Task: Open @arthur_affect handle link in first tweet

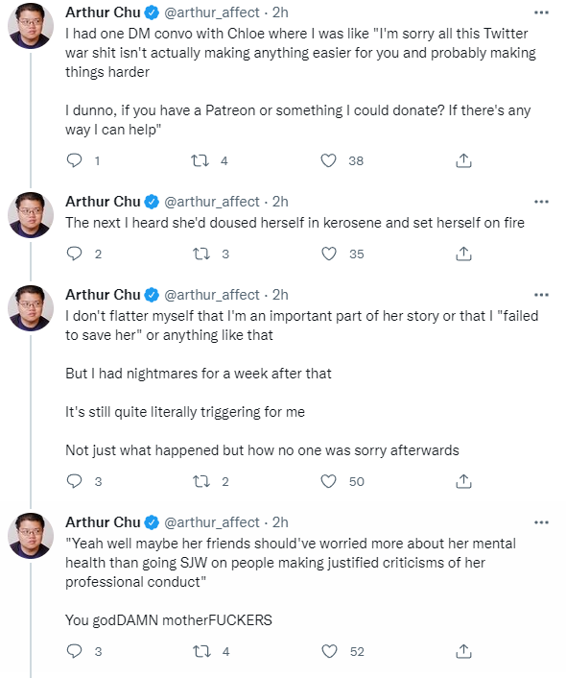Action: [212, 12]
